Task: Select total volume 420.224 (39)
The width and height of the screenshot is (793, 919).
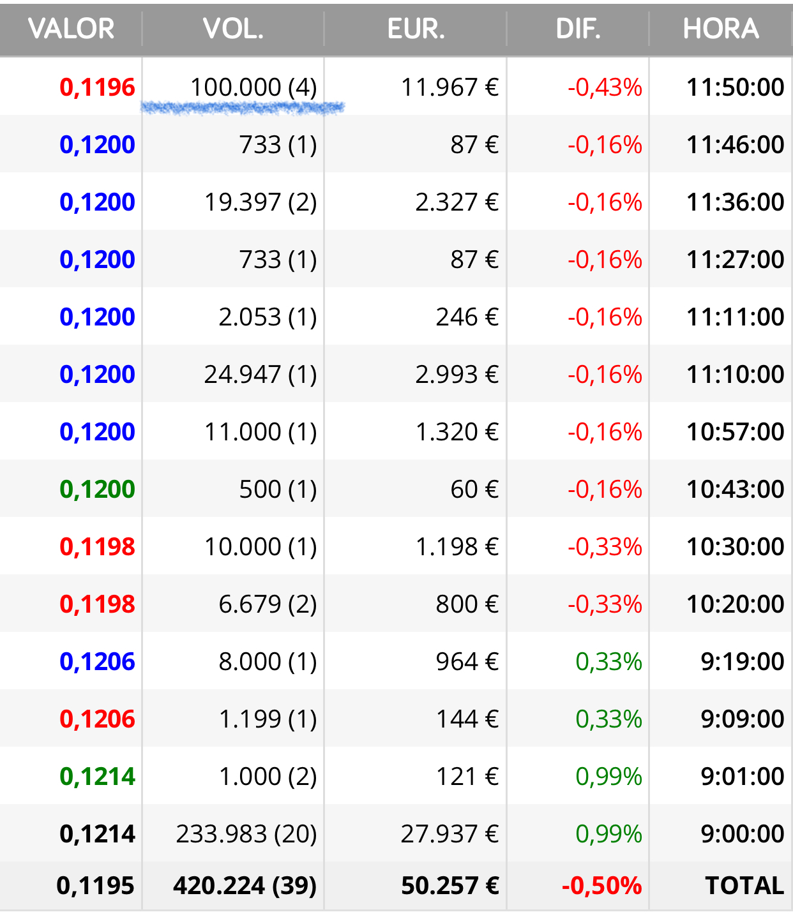Action: click(245, 886)
